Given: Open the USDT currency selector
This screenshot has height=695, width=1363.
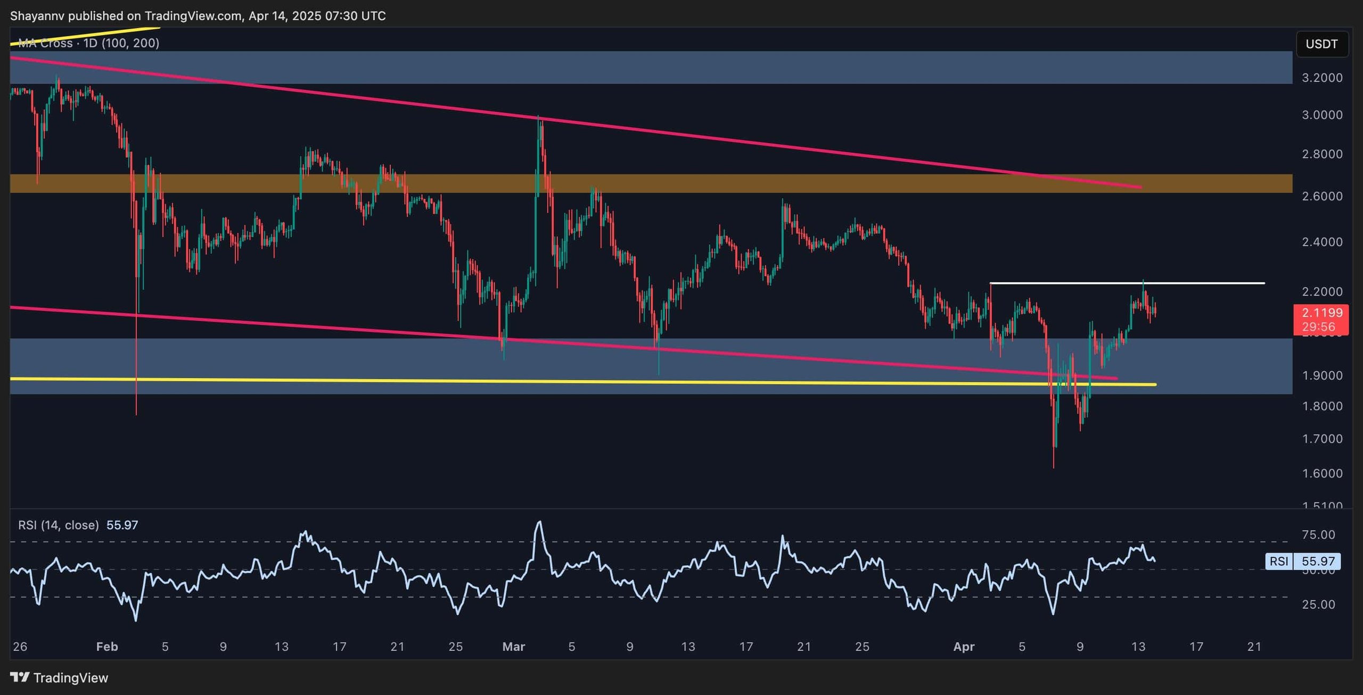Looking at the screenshot, I should [1321, 44].
